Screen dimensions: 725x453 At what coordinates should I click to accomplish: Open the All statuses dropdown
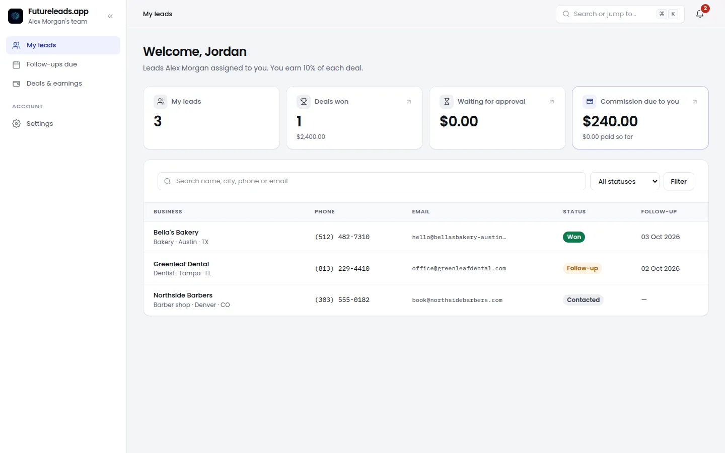point(625,181)
